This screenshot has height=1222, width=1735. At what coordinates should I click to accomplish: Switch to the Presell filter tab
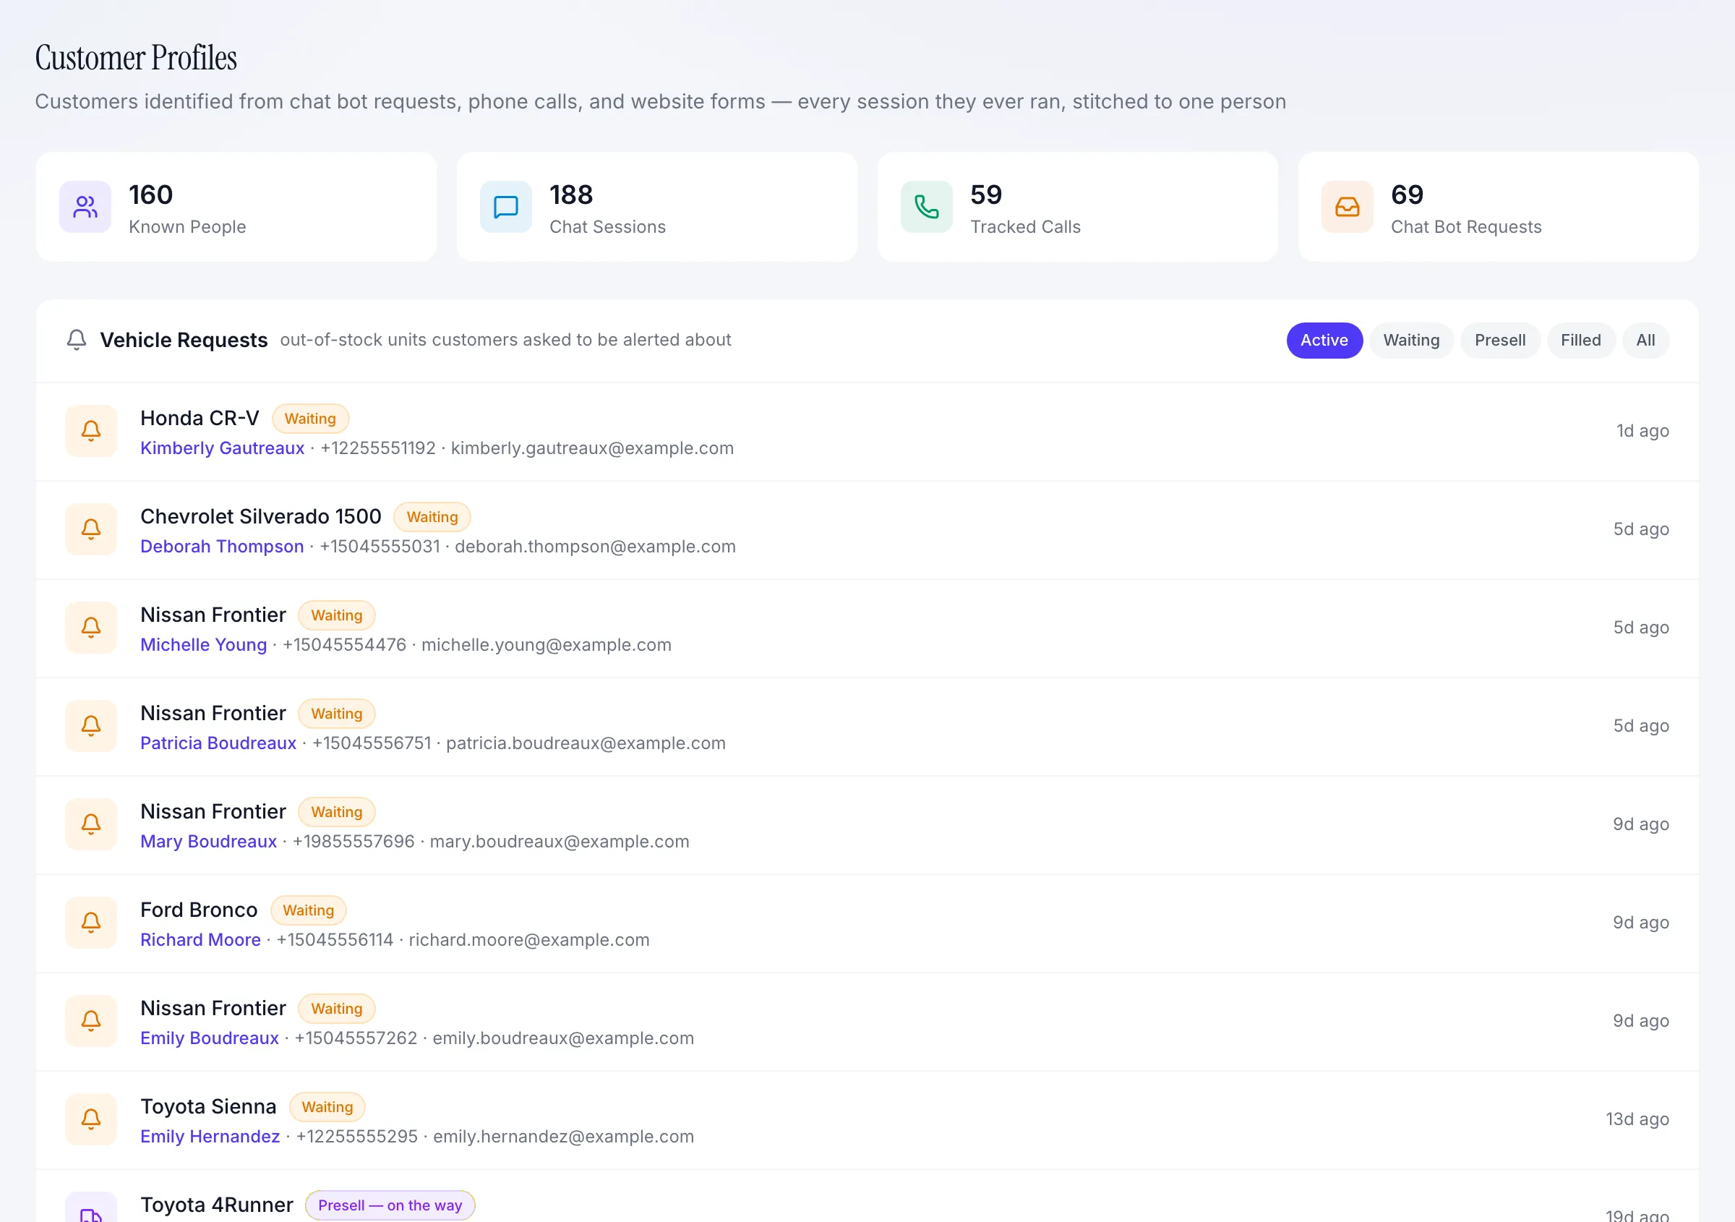pyautogui.click(x=1499, y=341)
